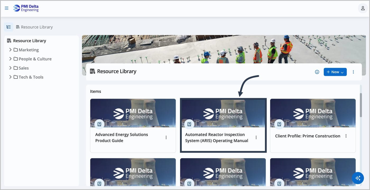
Task: Expand the People & Culture folder
Action: click(x=10, y=59)
